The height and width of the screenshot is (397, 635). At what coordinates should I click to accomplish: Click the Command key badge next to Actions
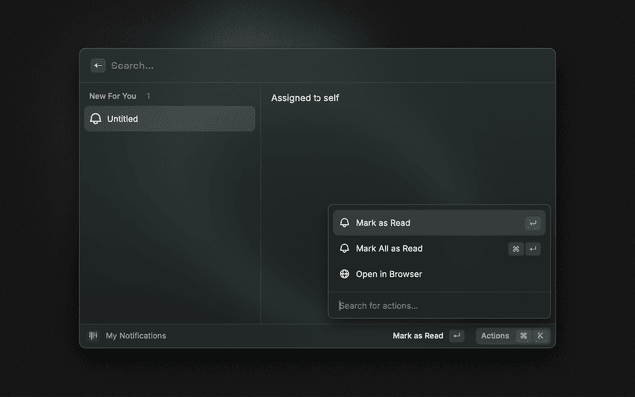(x=523, y=336)
